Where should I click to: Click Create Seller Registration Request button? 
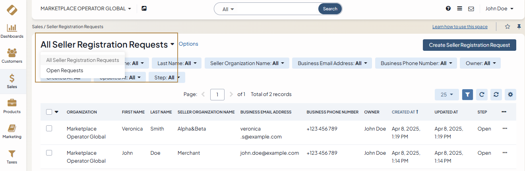(x=469, y=45)
